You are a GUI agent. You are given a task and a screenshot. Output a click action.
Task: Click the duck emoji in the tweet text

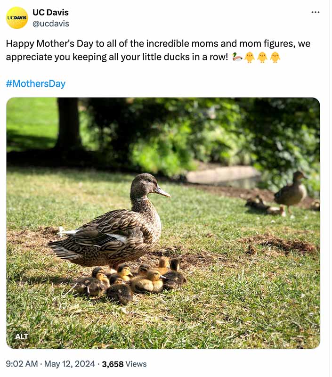coord(236,57)
